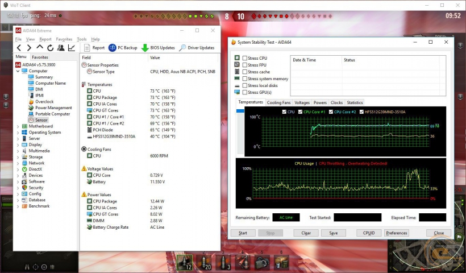Uncheck HFS512G39MND-3510A graph checkbox

coord(361,112)
